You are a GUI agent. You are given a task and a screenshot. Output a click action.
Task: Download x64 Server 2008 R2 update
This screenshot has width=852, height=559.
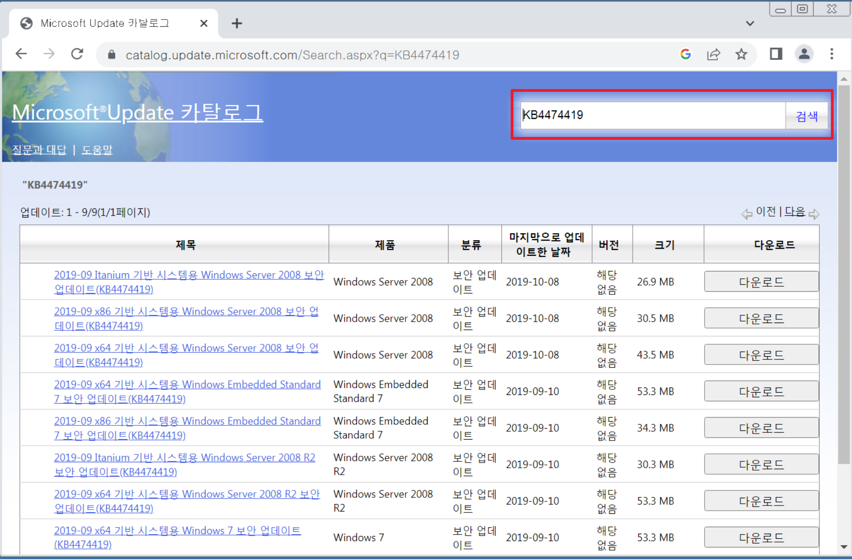tap(761, 501)
